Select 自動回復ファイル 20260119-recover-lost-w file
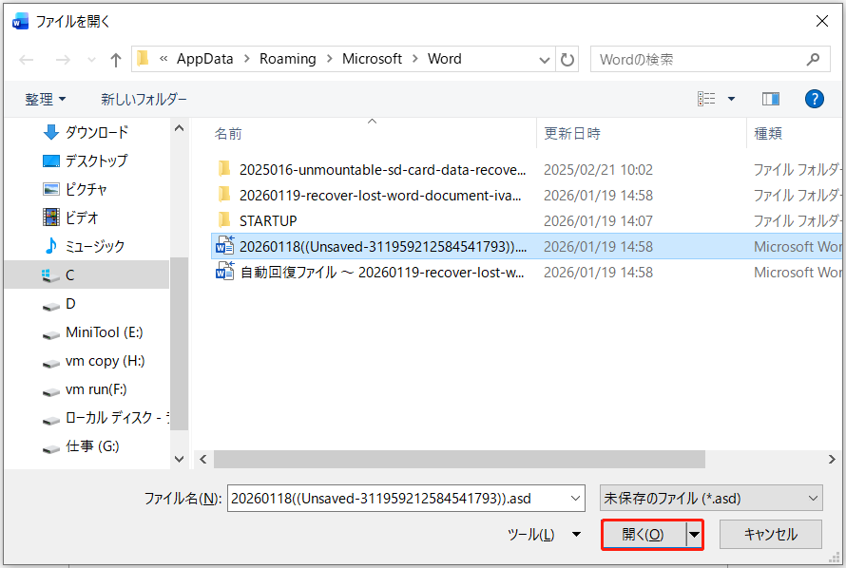 [382, 273]
